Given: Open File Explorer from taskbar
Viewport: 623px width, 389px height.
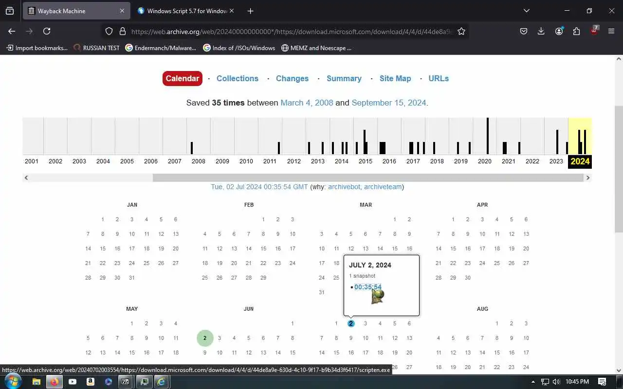Looking at the screenshot, I should [36, 382].
